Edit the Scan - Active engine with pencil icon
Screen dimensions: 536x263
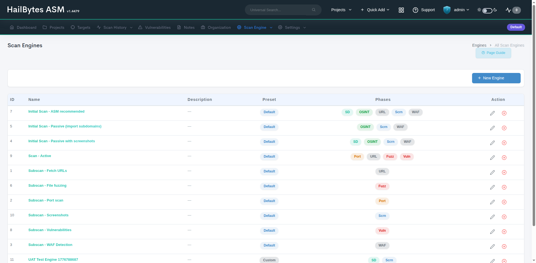tap(492, 158)
